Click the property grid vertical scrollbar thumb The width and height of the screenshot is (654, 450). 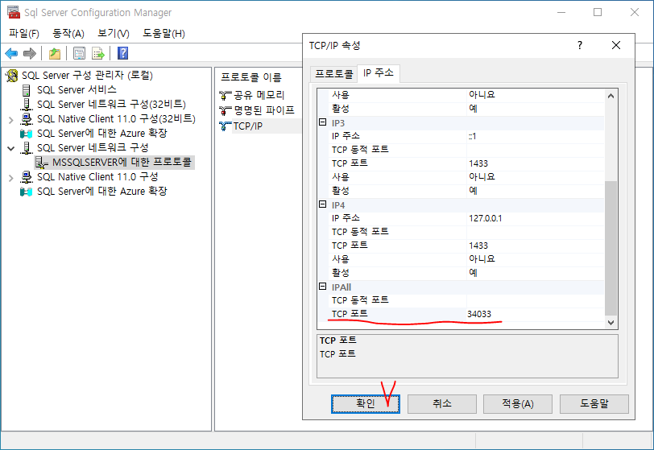pyautogui.click(x=611, y=248)
